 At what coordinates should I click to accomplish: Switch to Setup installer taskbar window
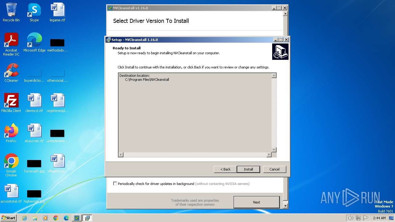(87, 218)
